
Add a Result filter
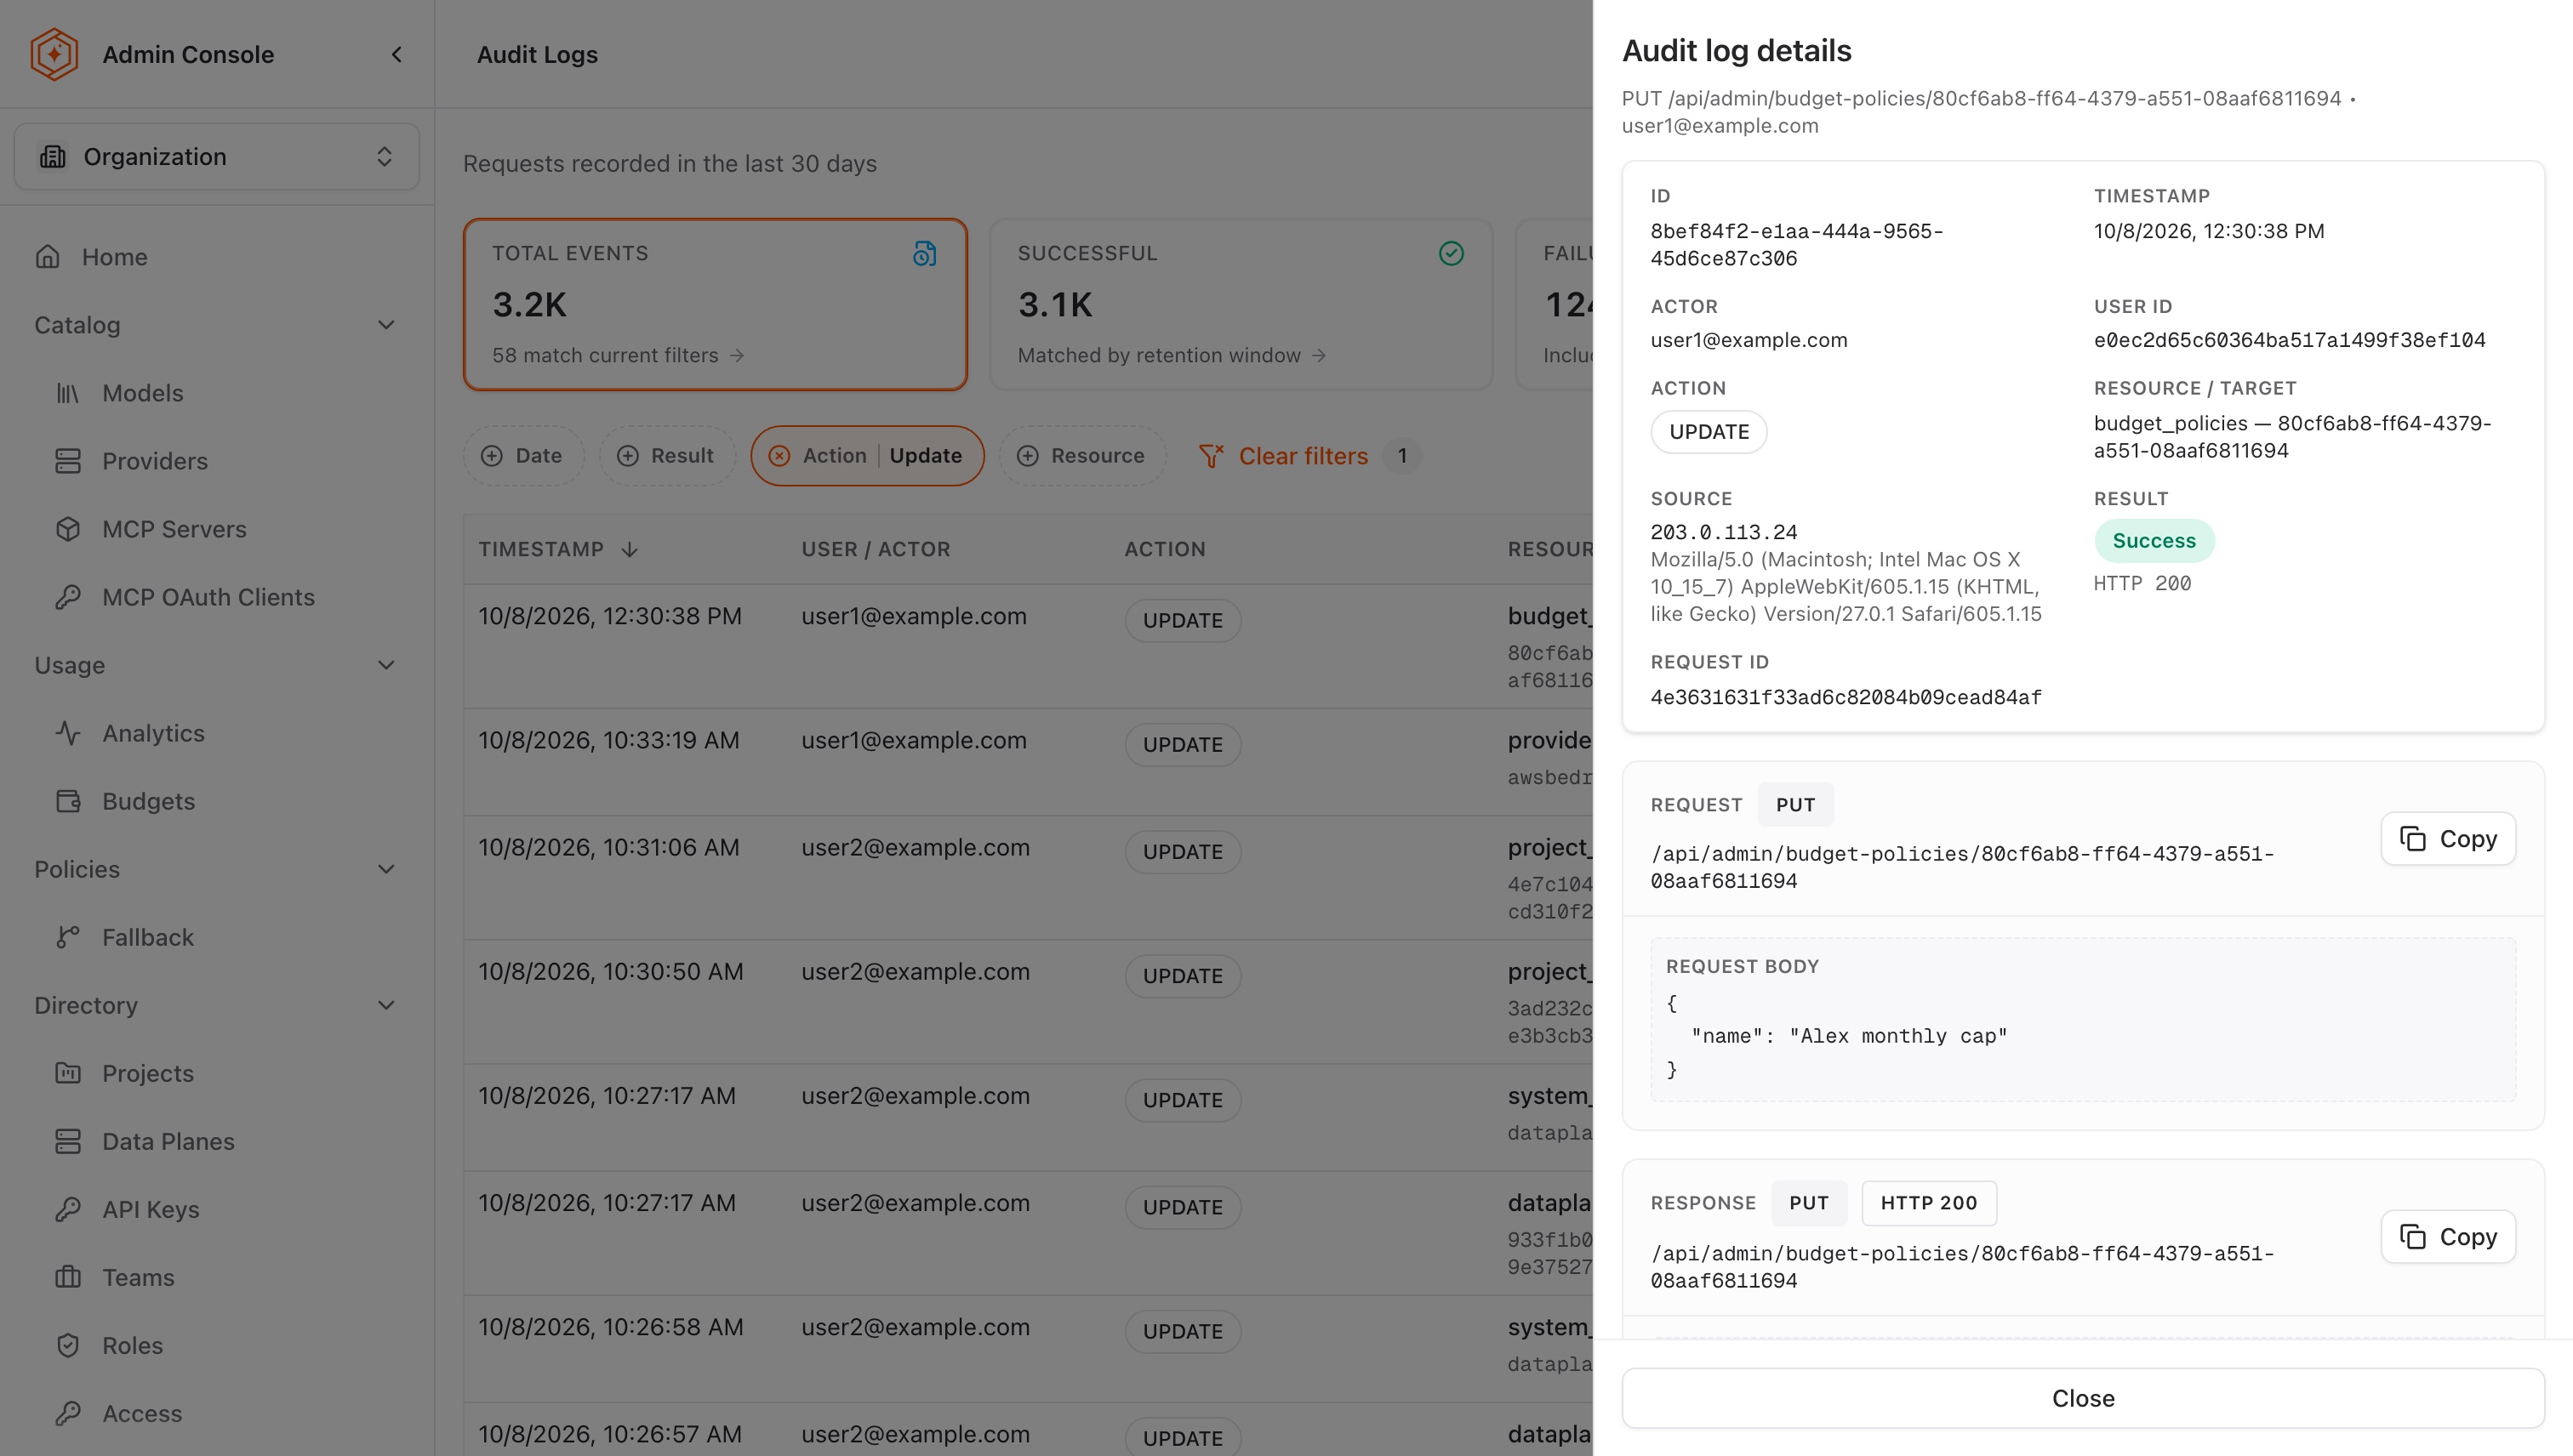tap(667, 456)
